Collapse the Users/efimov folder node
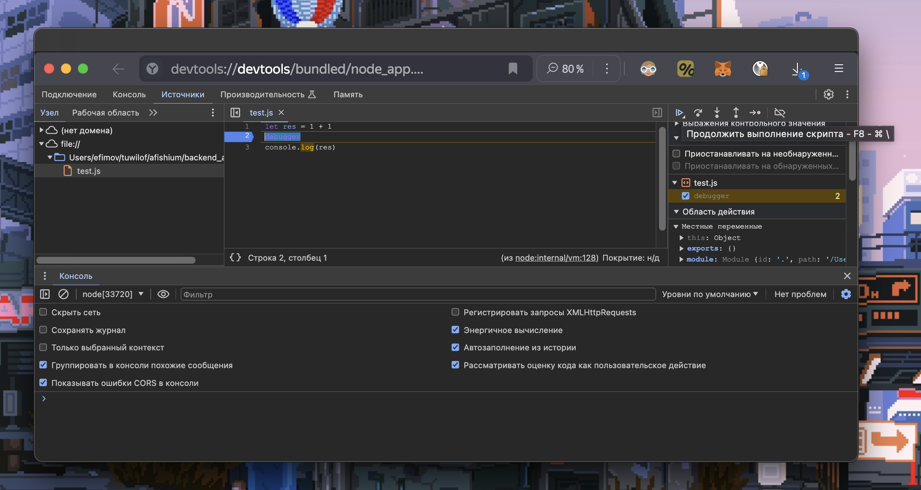 coord(50,157)
